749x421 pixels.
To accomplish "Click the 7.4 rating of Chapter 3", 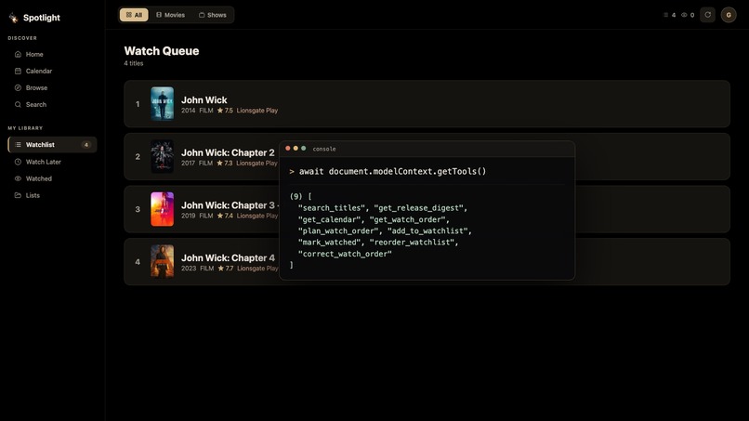I will (x=225, y=216).
